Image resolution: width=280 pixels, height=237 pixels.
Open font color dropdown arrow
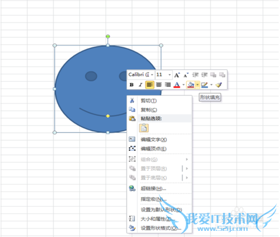(184, 85)
